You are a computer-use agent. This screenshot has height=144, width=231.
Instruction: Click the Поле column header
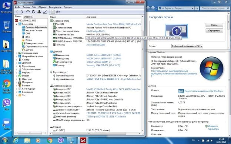[x=67, y=17]
